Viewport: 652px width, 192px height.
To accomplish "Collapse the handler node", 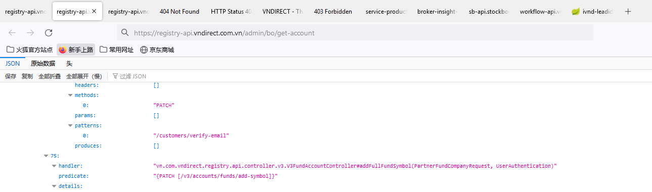I will 54,166.
